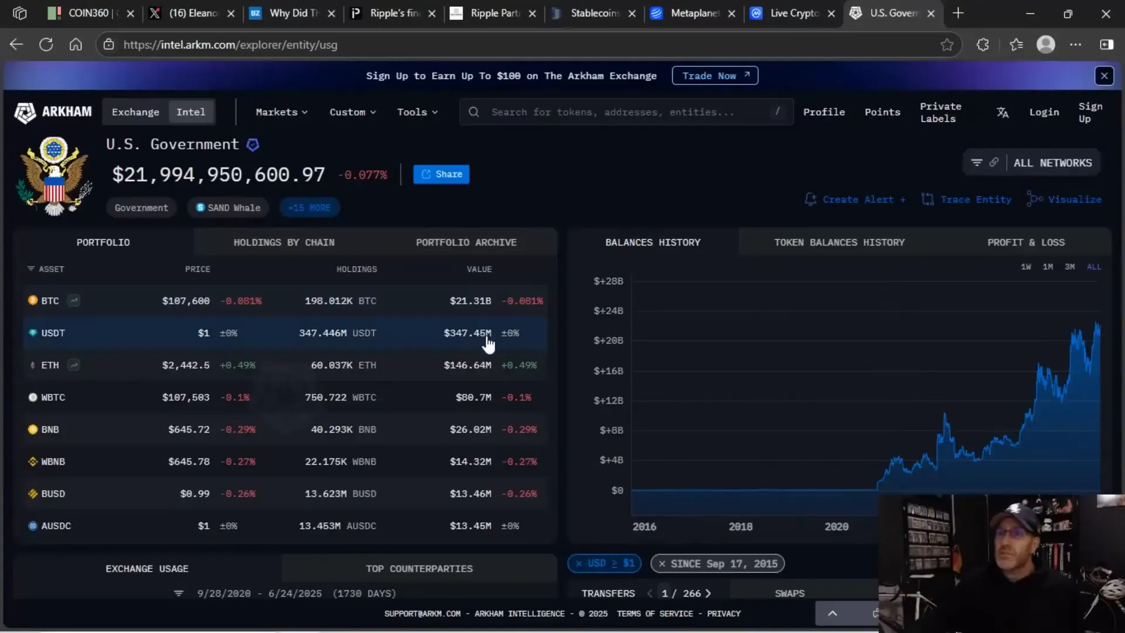The height and width of the screenshot is (633, 1125).
Task: Open browser profile avatar
Action: pos(1046,45)
